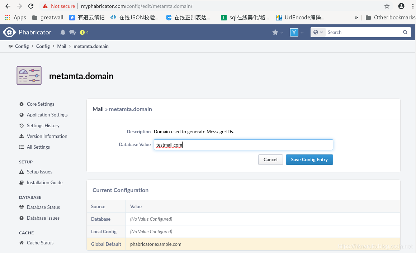
Task: Click the unresolved setup issues count icon
Action: pos(82,32)
